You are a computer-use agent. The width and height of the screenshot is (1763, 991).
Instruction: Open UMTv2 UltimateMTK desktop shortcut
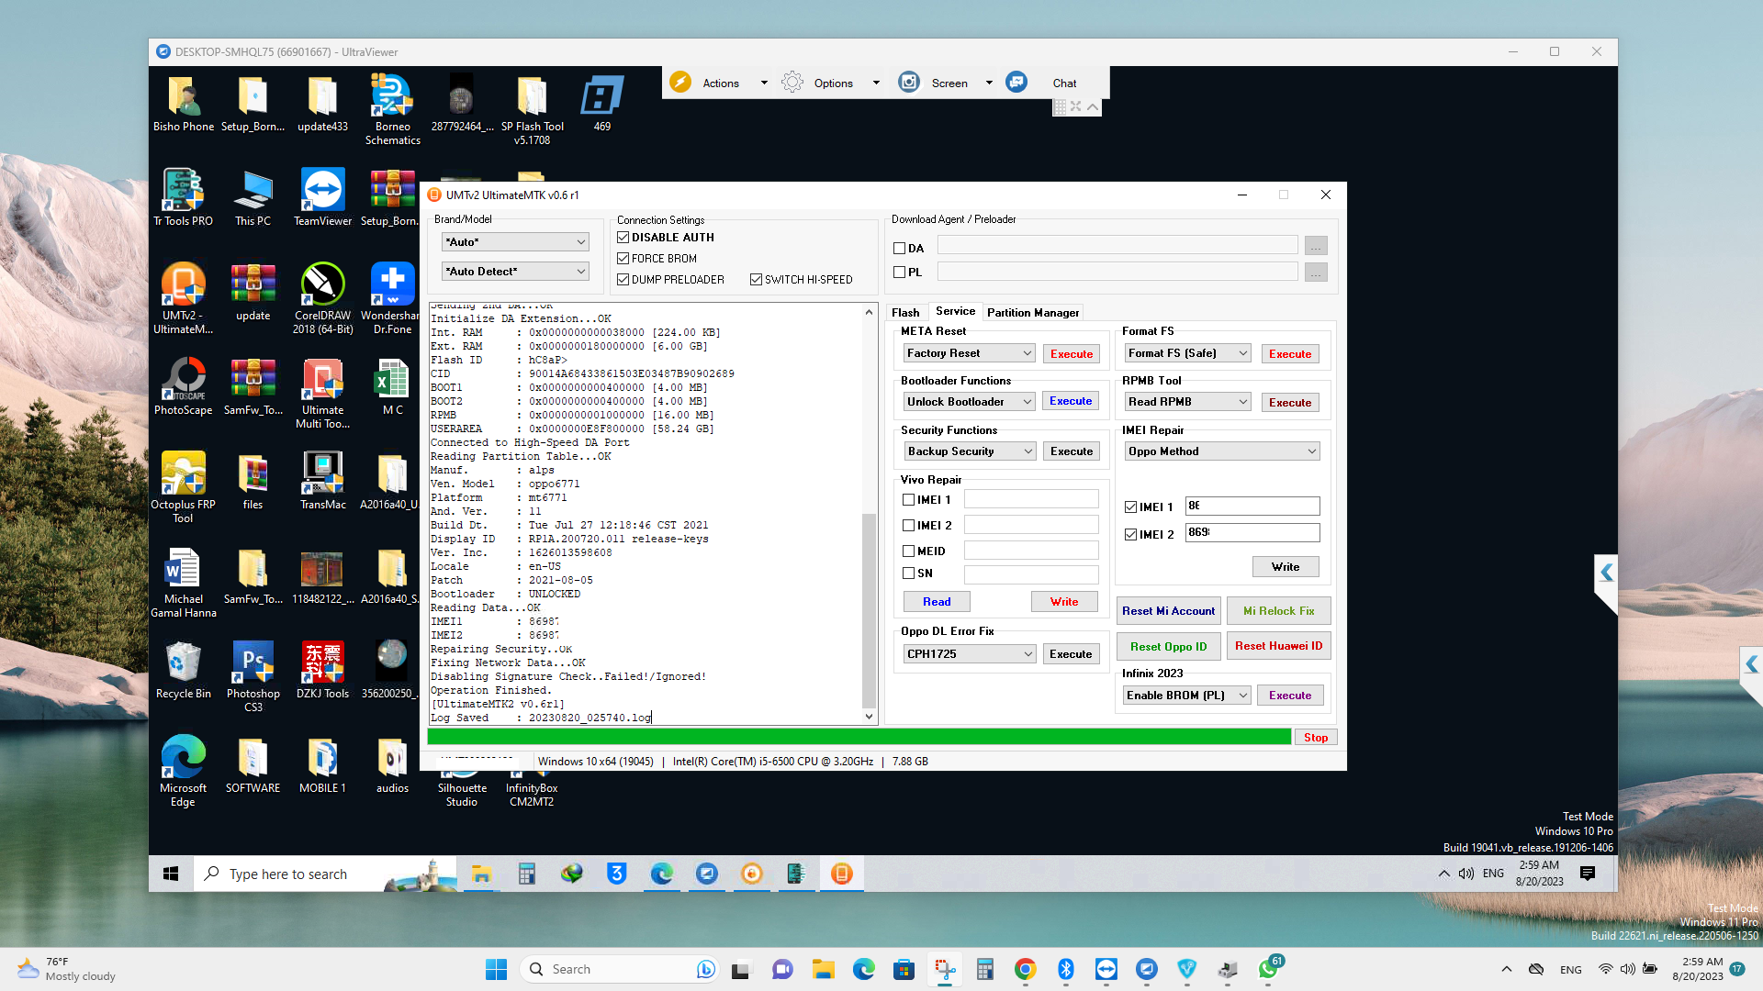click(183, 298)
